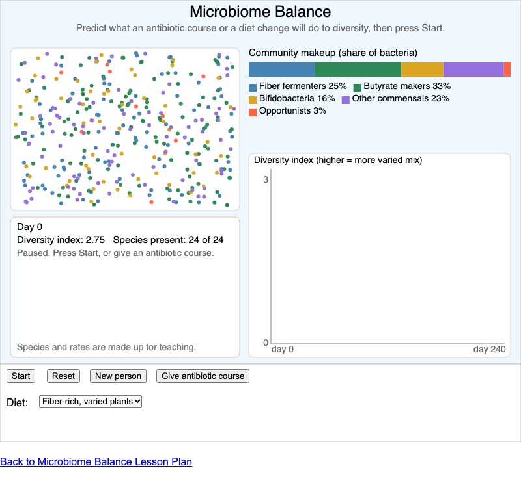Start the microbiome simulation
Viewport: 521px width, 481px height.
coord(21,376)
